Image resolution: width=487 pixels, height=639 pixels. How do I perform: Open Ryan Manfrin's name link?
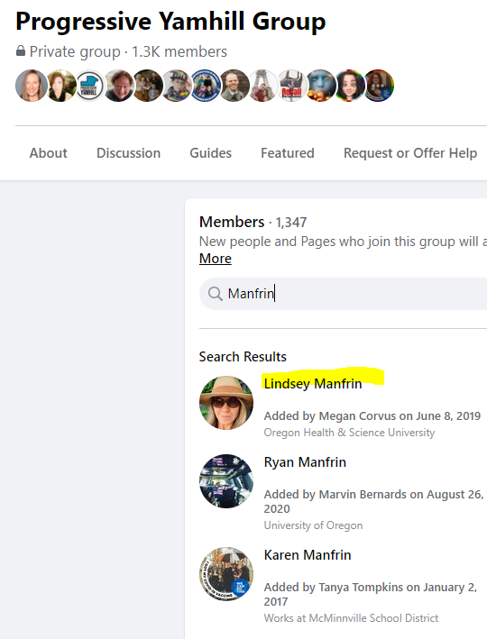[305, 462]
